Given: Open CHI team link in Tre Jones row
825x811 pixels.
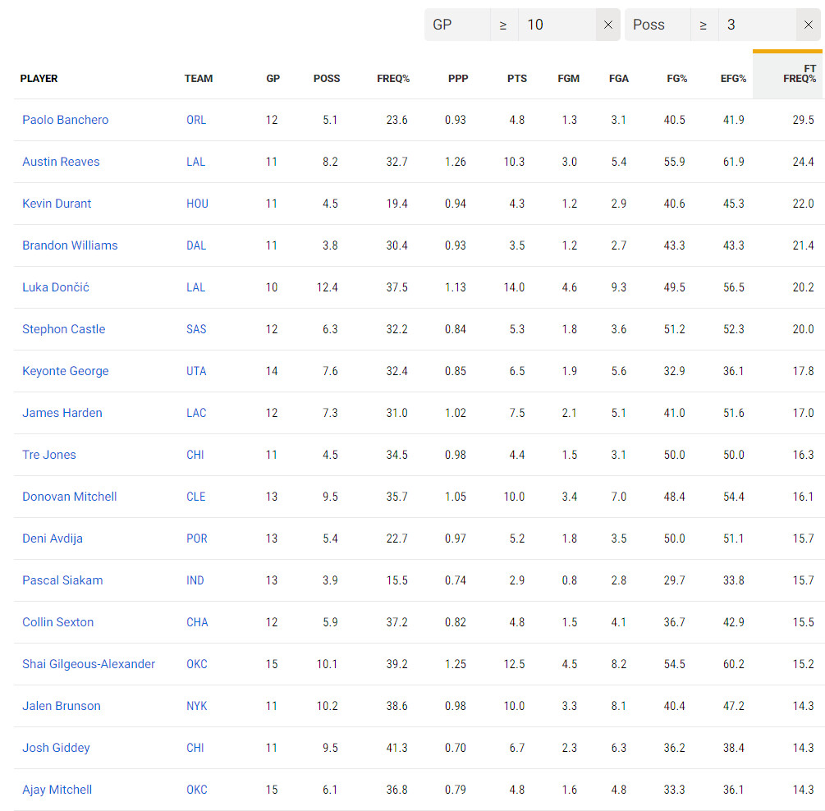Looking at the screenshot, I should click(x=195, y=455).
